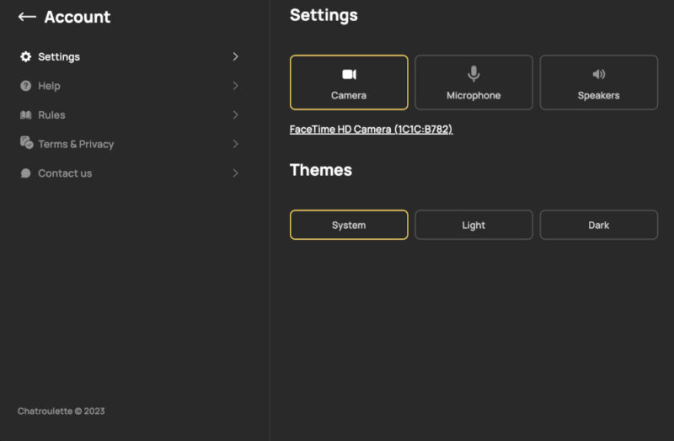Screen dimensions: 674x441
Task: Open the Terms & Privacy menu item
Action: pyautogui.click(x=129, y=144)
